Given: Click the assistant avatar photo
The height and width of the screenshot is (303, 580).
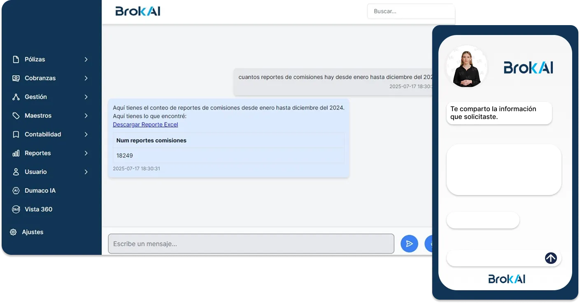Looking at the screenshot, I should (466, 67).
